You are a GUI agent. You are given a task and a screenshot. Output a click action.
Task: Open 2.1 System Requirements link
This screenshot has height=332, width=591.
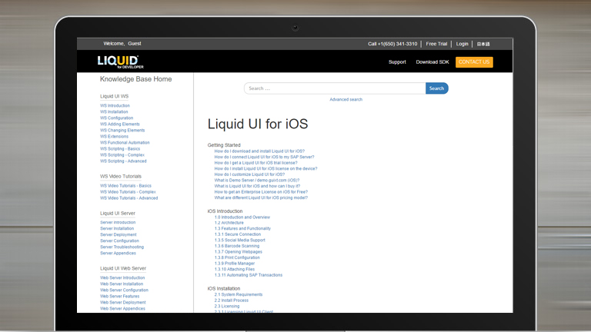239,294
